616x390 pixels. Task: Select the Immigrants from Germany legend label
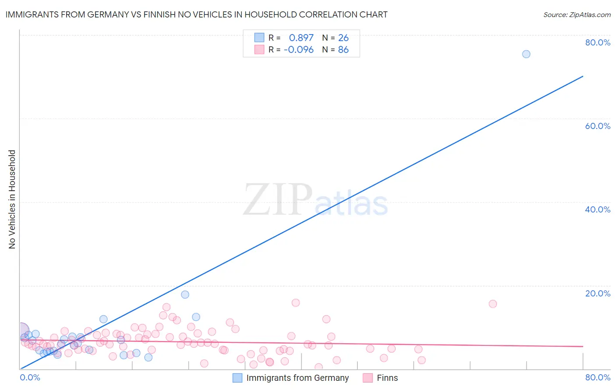(297, 378)
